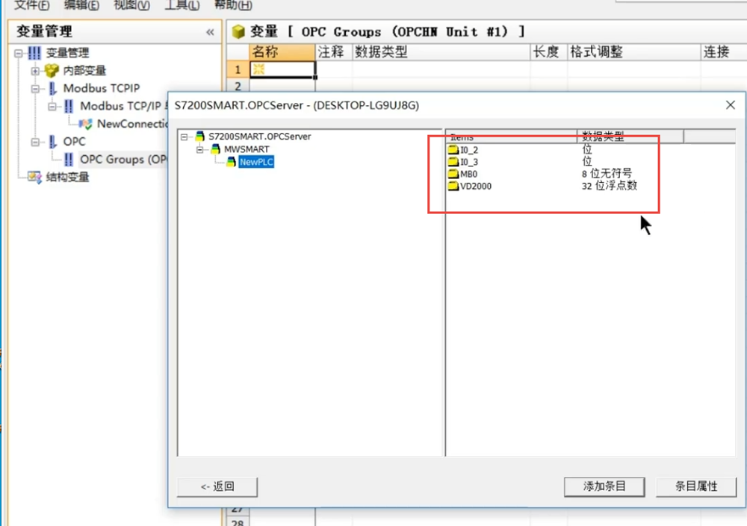Screen dimensions: 747x526
Task: Select the VD2000 item icon
Action: pos(453,186)
